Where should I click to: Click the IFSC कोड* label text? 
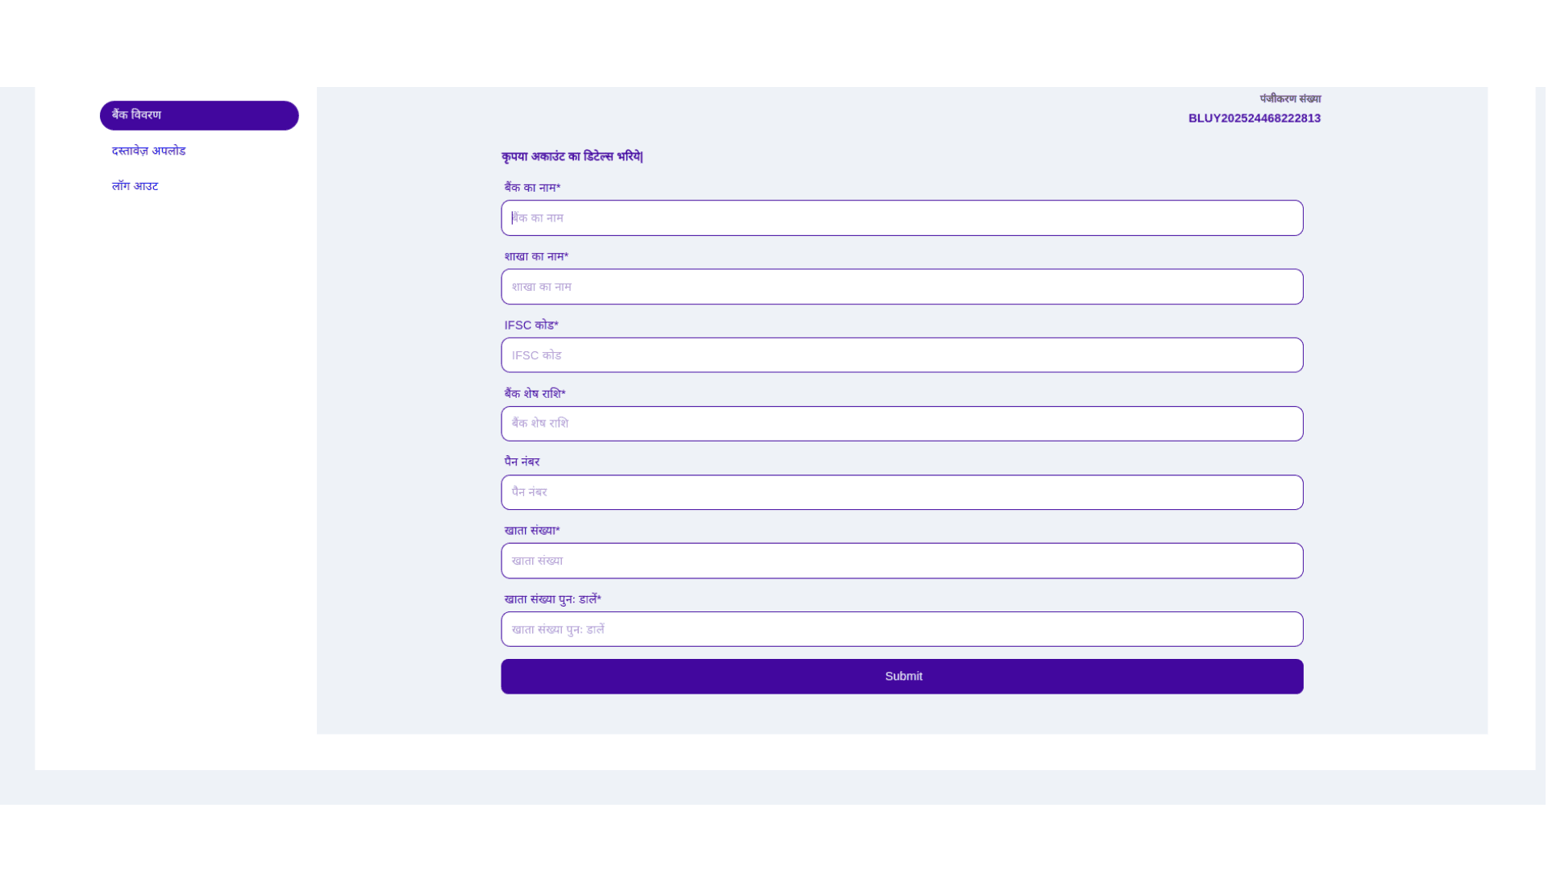coord(531,325)
